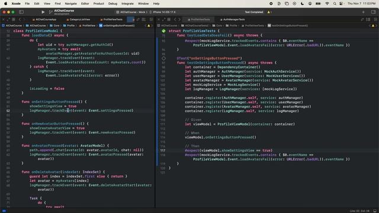Open onSettingsButtonPressed() symbol in left jump bar

[117, 25]
